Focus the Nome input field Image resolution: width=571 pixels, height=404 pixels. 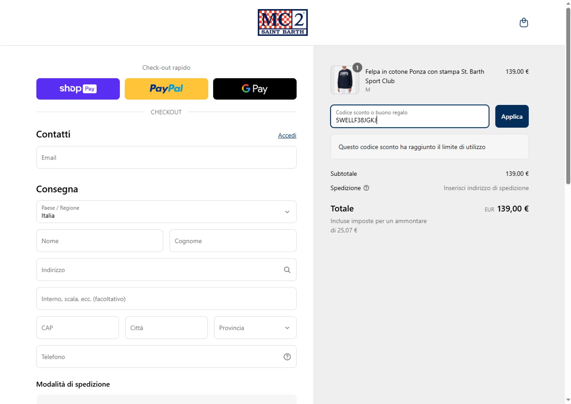tap(100, 241)
